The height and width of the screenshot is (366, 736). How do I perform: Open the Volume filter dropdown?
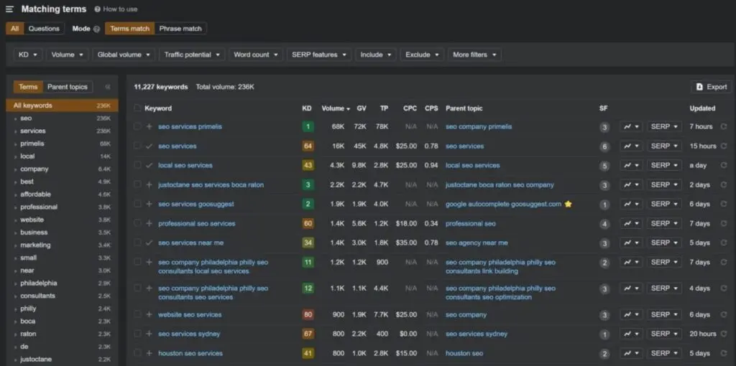68,55
